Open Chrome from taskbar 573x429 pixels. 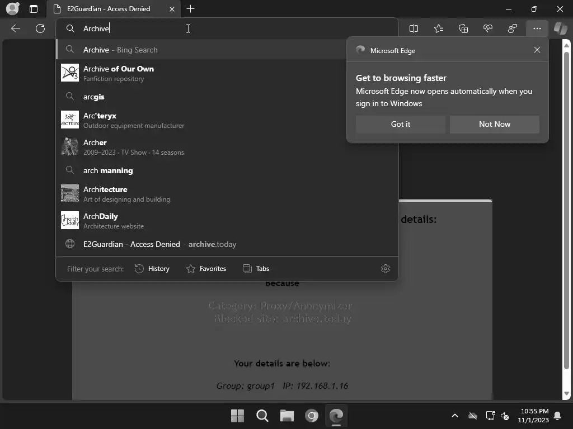pyautogui.click(x=311, y=416)
